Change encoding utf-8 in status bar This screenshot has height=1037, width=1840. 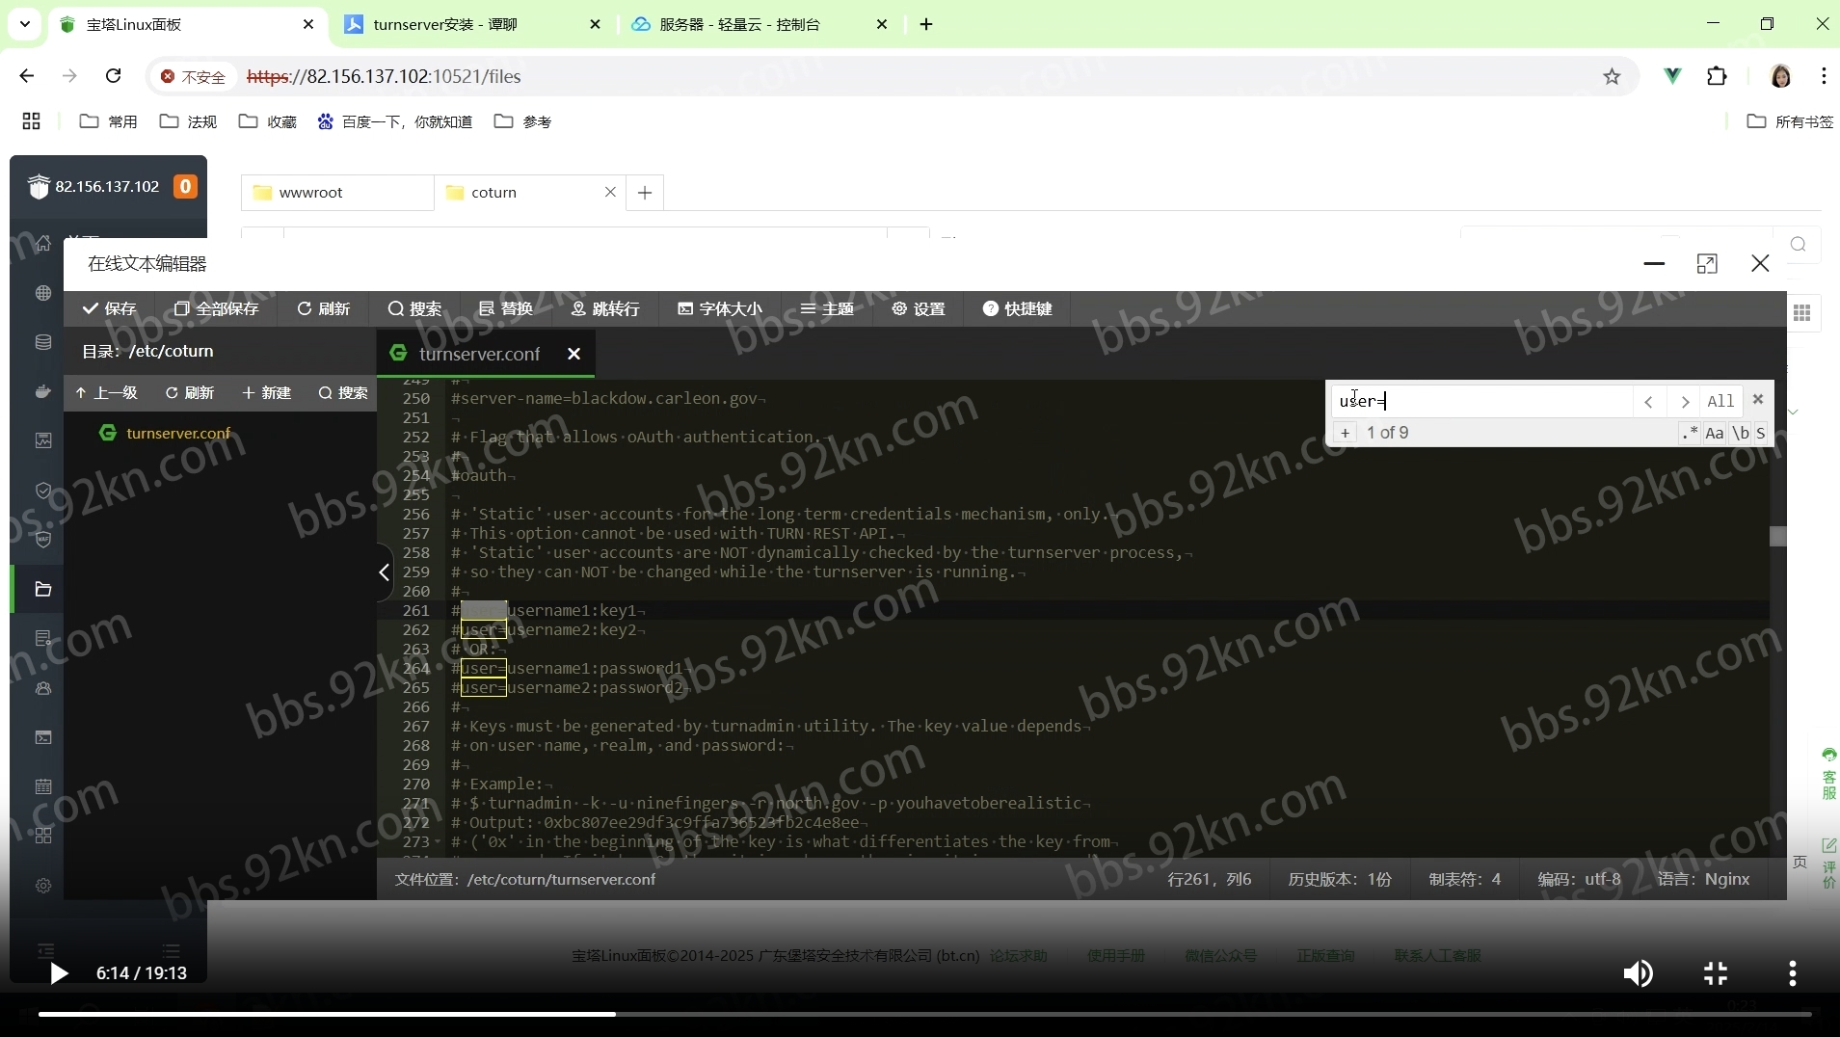[1579, 879]
